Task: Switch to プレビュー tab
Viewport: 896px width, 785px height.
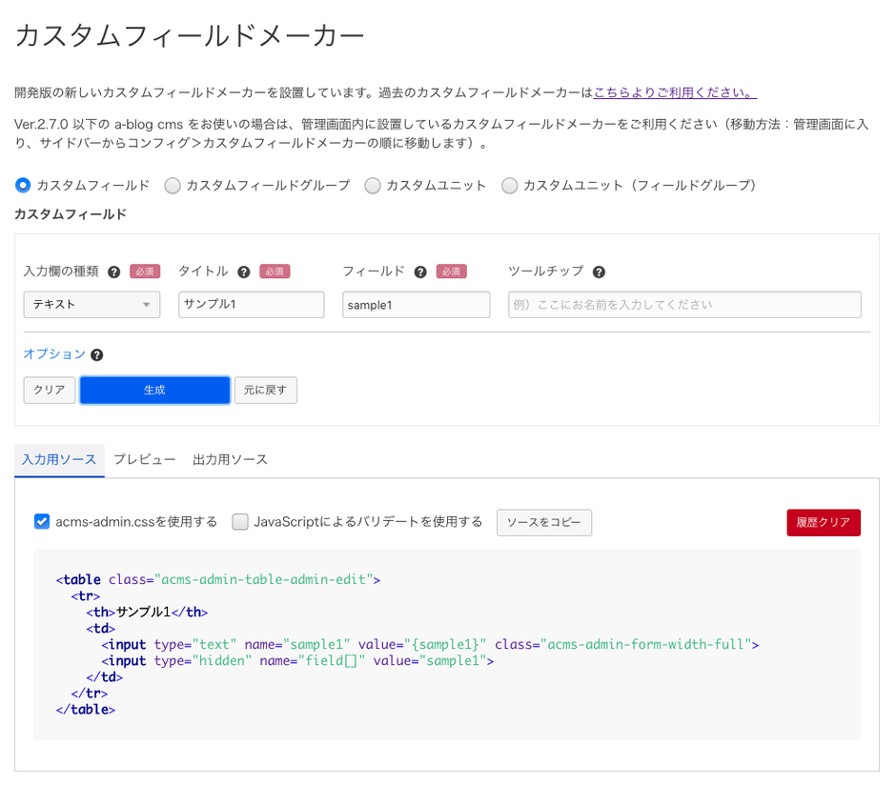Action: click(145, 459)
